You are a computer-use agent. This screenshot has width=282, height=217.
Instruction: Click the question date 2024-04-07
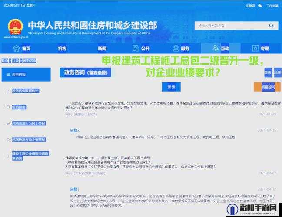(267, 173)
